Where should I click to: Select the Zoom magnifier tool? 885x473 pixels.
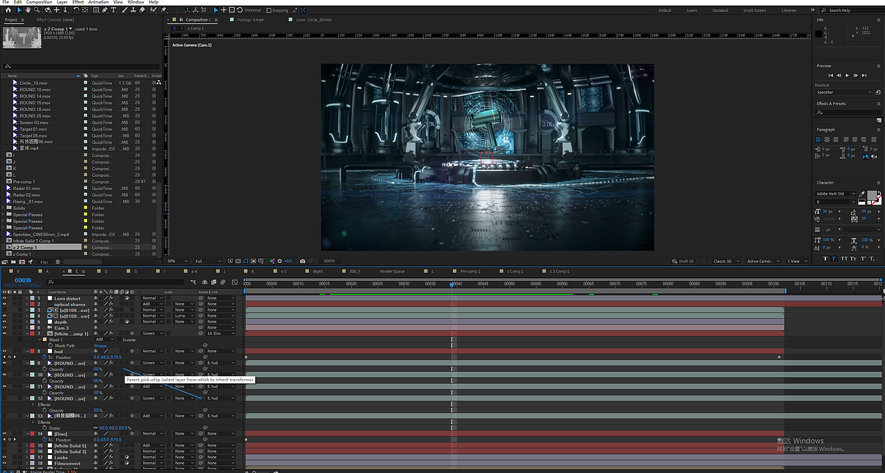click(x=37, y=10)
